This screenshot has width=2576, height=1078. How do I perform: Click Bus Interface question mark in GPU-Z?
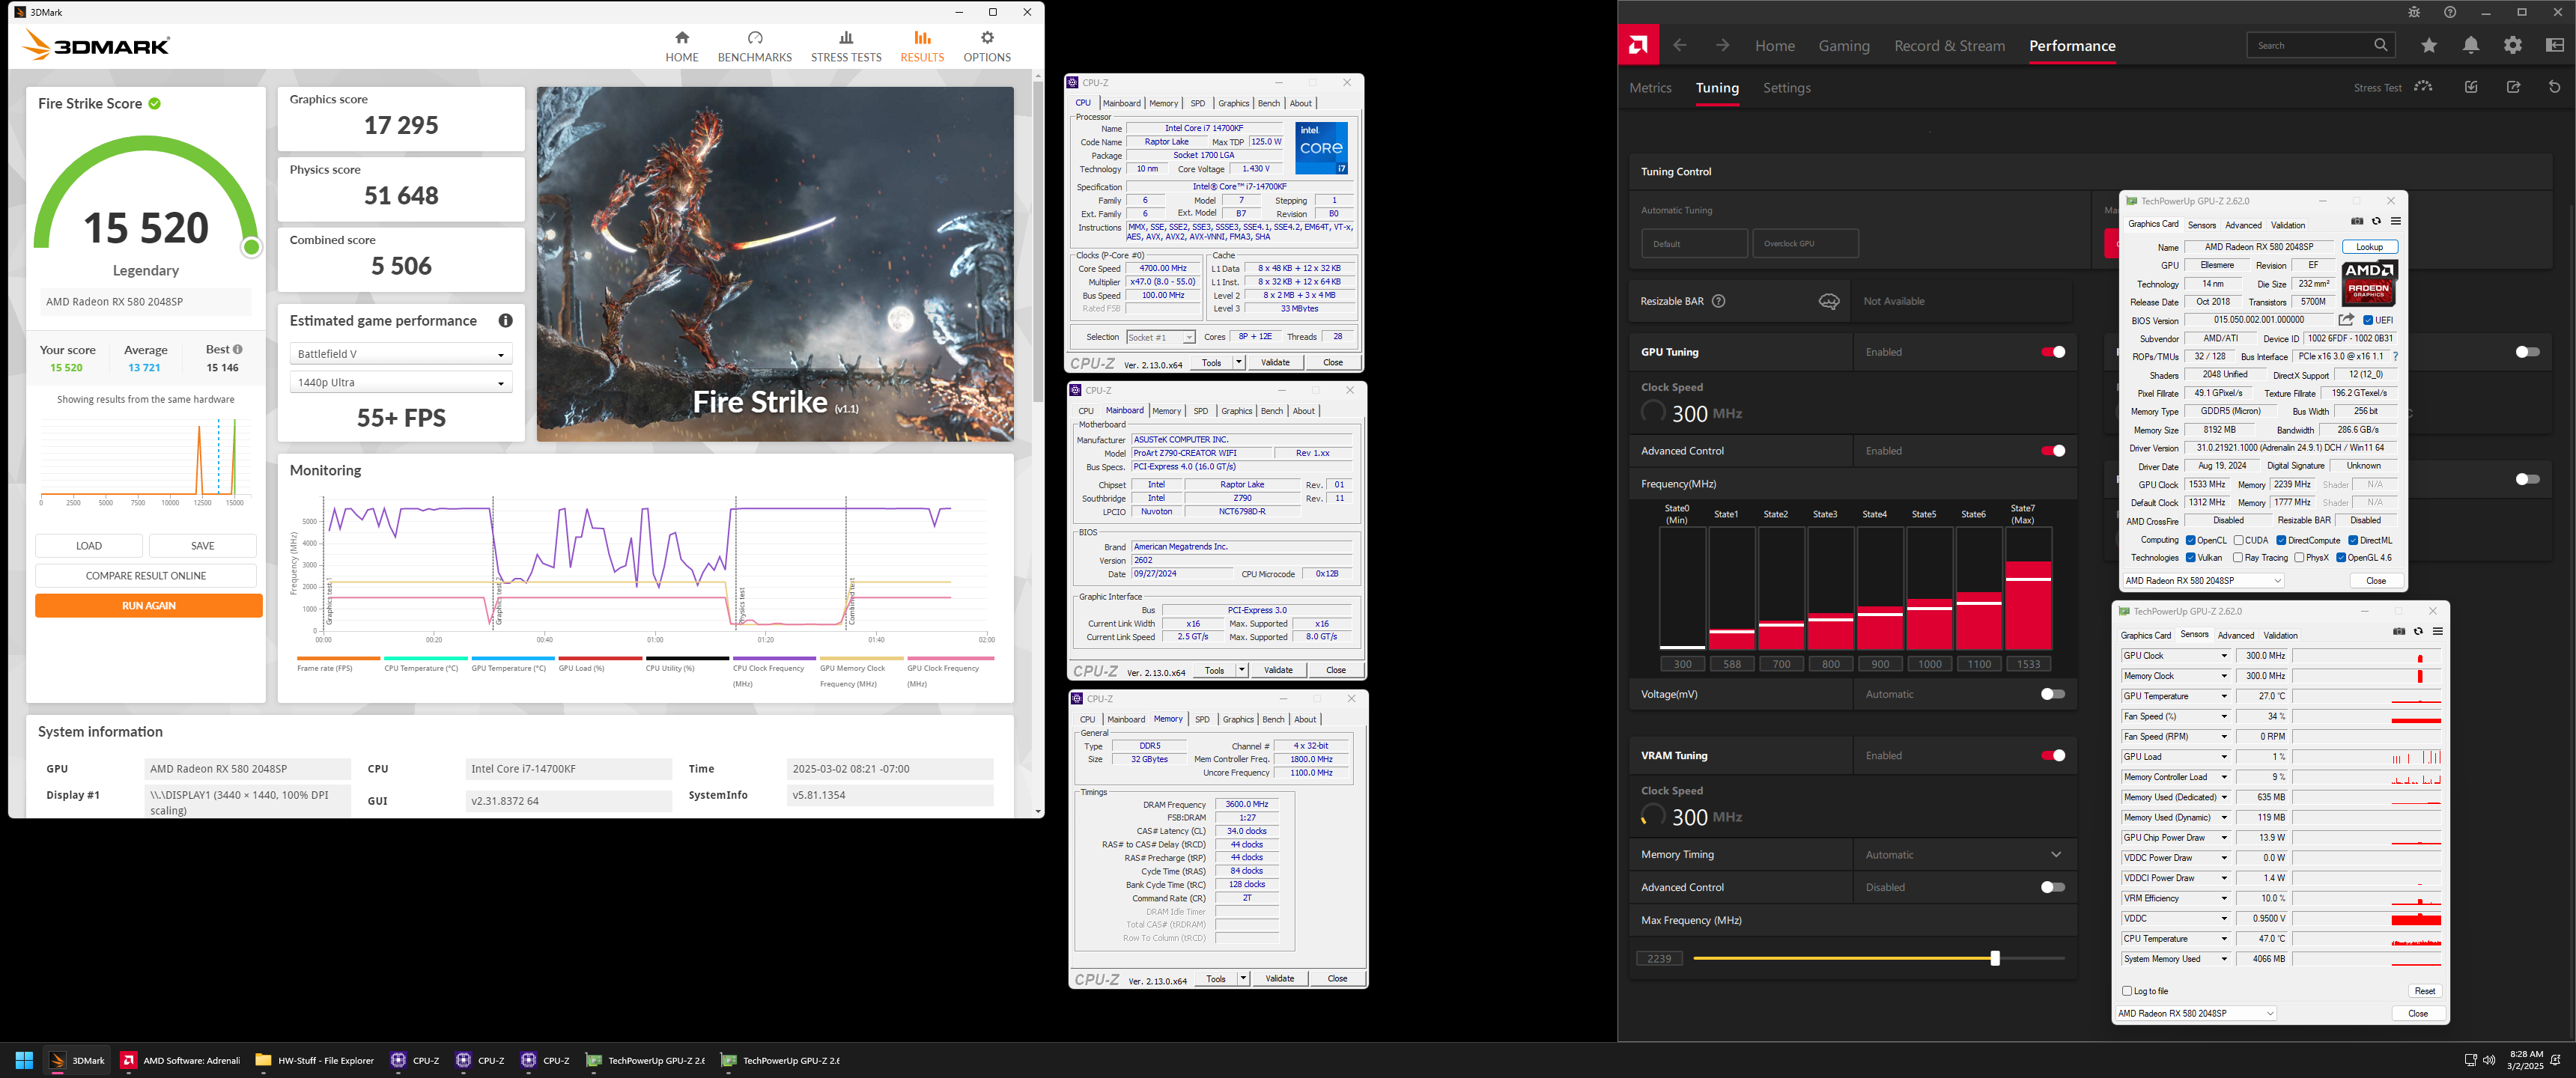click(2395, 356)
